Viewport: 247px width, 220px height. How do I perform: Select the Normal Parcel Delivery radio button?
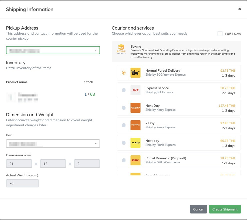124,73
